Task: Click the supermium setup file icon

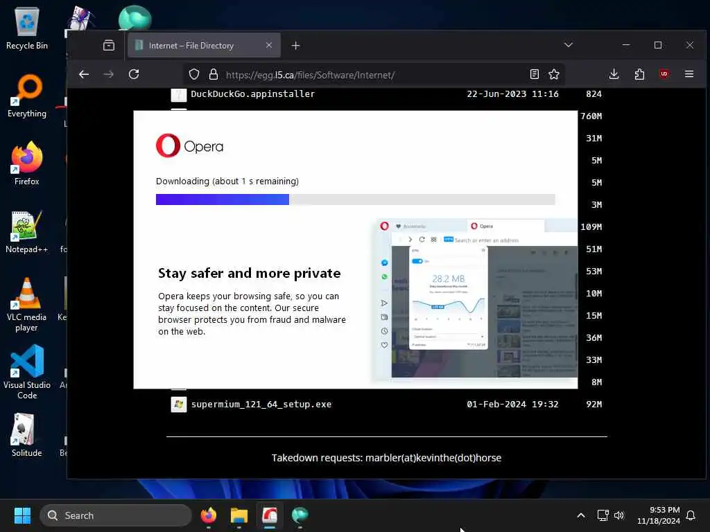Action: (x=178, y=404)
